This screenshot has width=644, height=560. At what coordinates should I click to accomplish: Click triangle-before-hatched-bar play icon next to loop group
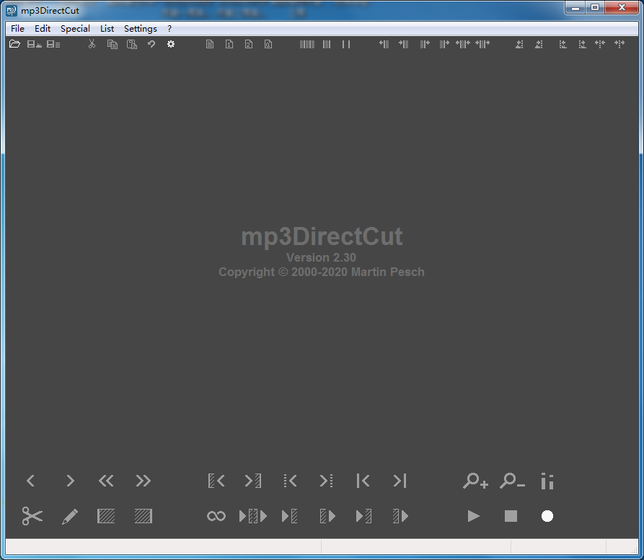290,516
